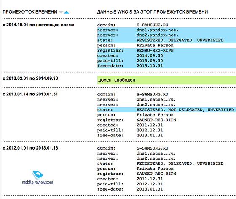Click first NAUNET-REG-RIPN registrar value
Viewport: 236px width, 199px height.
[156, 120]
